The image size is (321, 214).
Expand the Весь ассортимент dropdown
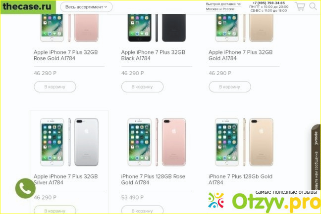tap(86, 7)
